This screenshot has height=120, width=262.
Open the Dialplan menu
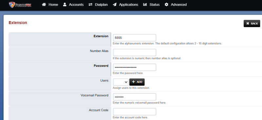click(98, 5)
